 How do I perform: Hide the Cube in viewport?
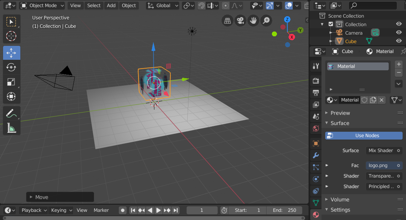[x=399, y=41]
